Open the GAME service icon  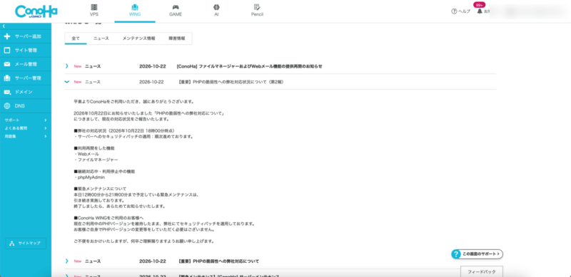(176, 7)
